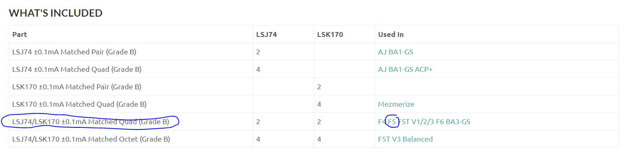Viewport: 628px width, 157px height.
Task: Open the AJ BA1-GS link
Action: pos(395,52)
